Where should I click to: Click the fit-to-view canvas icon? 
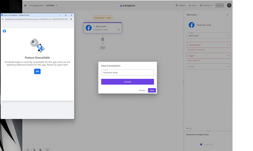click(47, 150)
